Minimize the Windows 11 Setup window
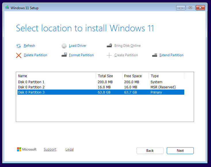Viewport: 211px width, 167px height. [181, 8]
